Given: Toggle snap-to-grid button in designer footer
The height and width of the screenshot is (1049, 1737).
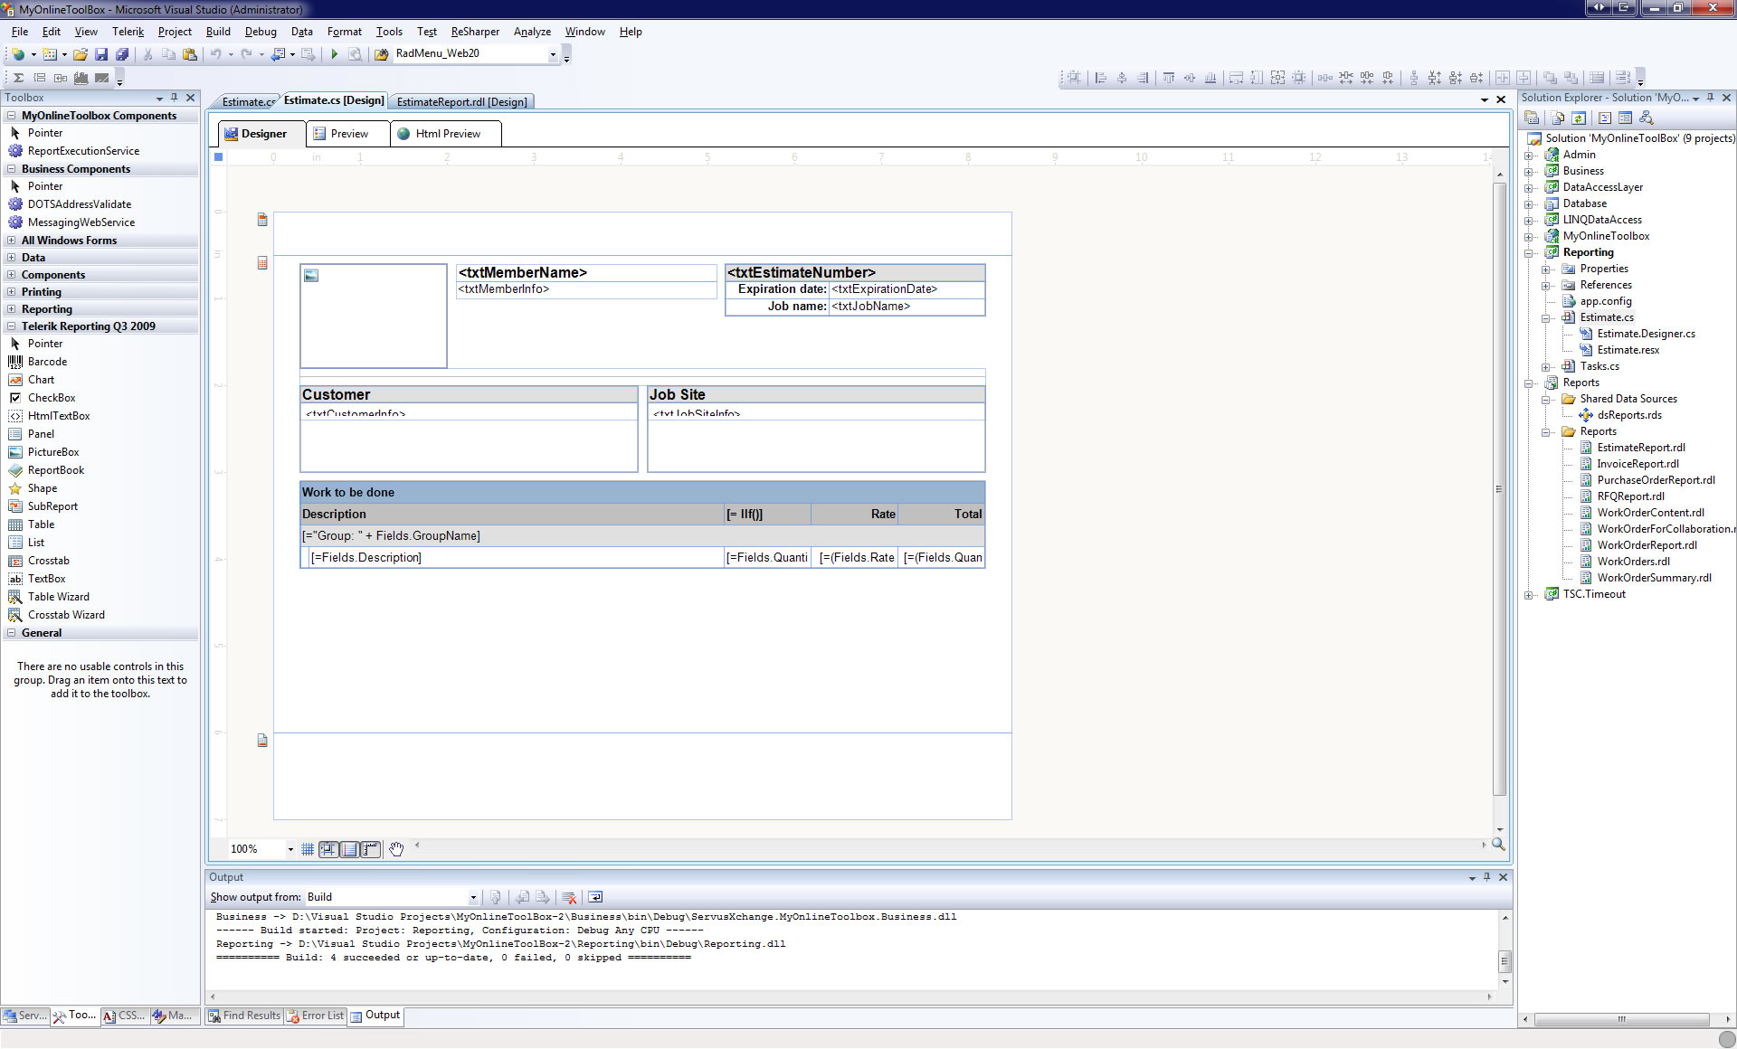Looking at the screenshot, I should coord(328,849).
